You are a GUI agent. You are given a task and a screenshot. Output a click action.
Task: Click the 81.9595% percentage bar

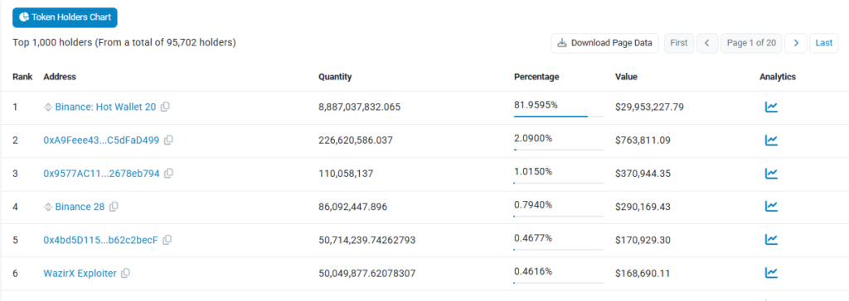tap(558, 116)
